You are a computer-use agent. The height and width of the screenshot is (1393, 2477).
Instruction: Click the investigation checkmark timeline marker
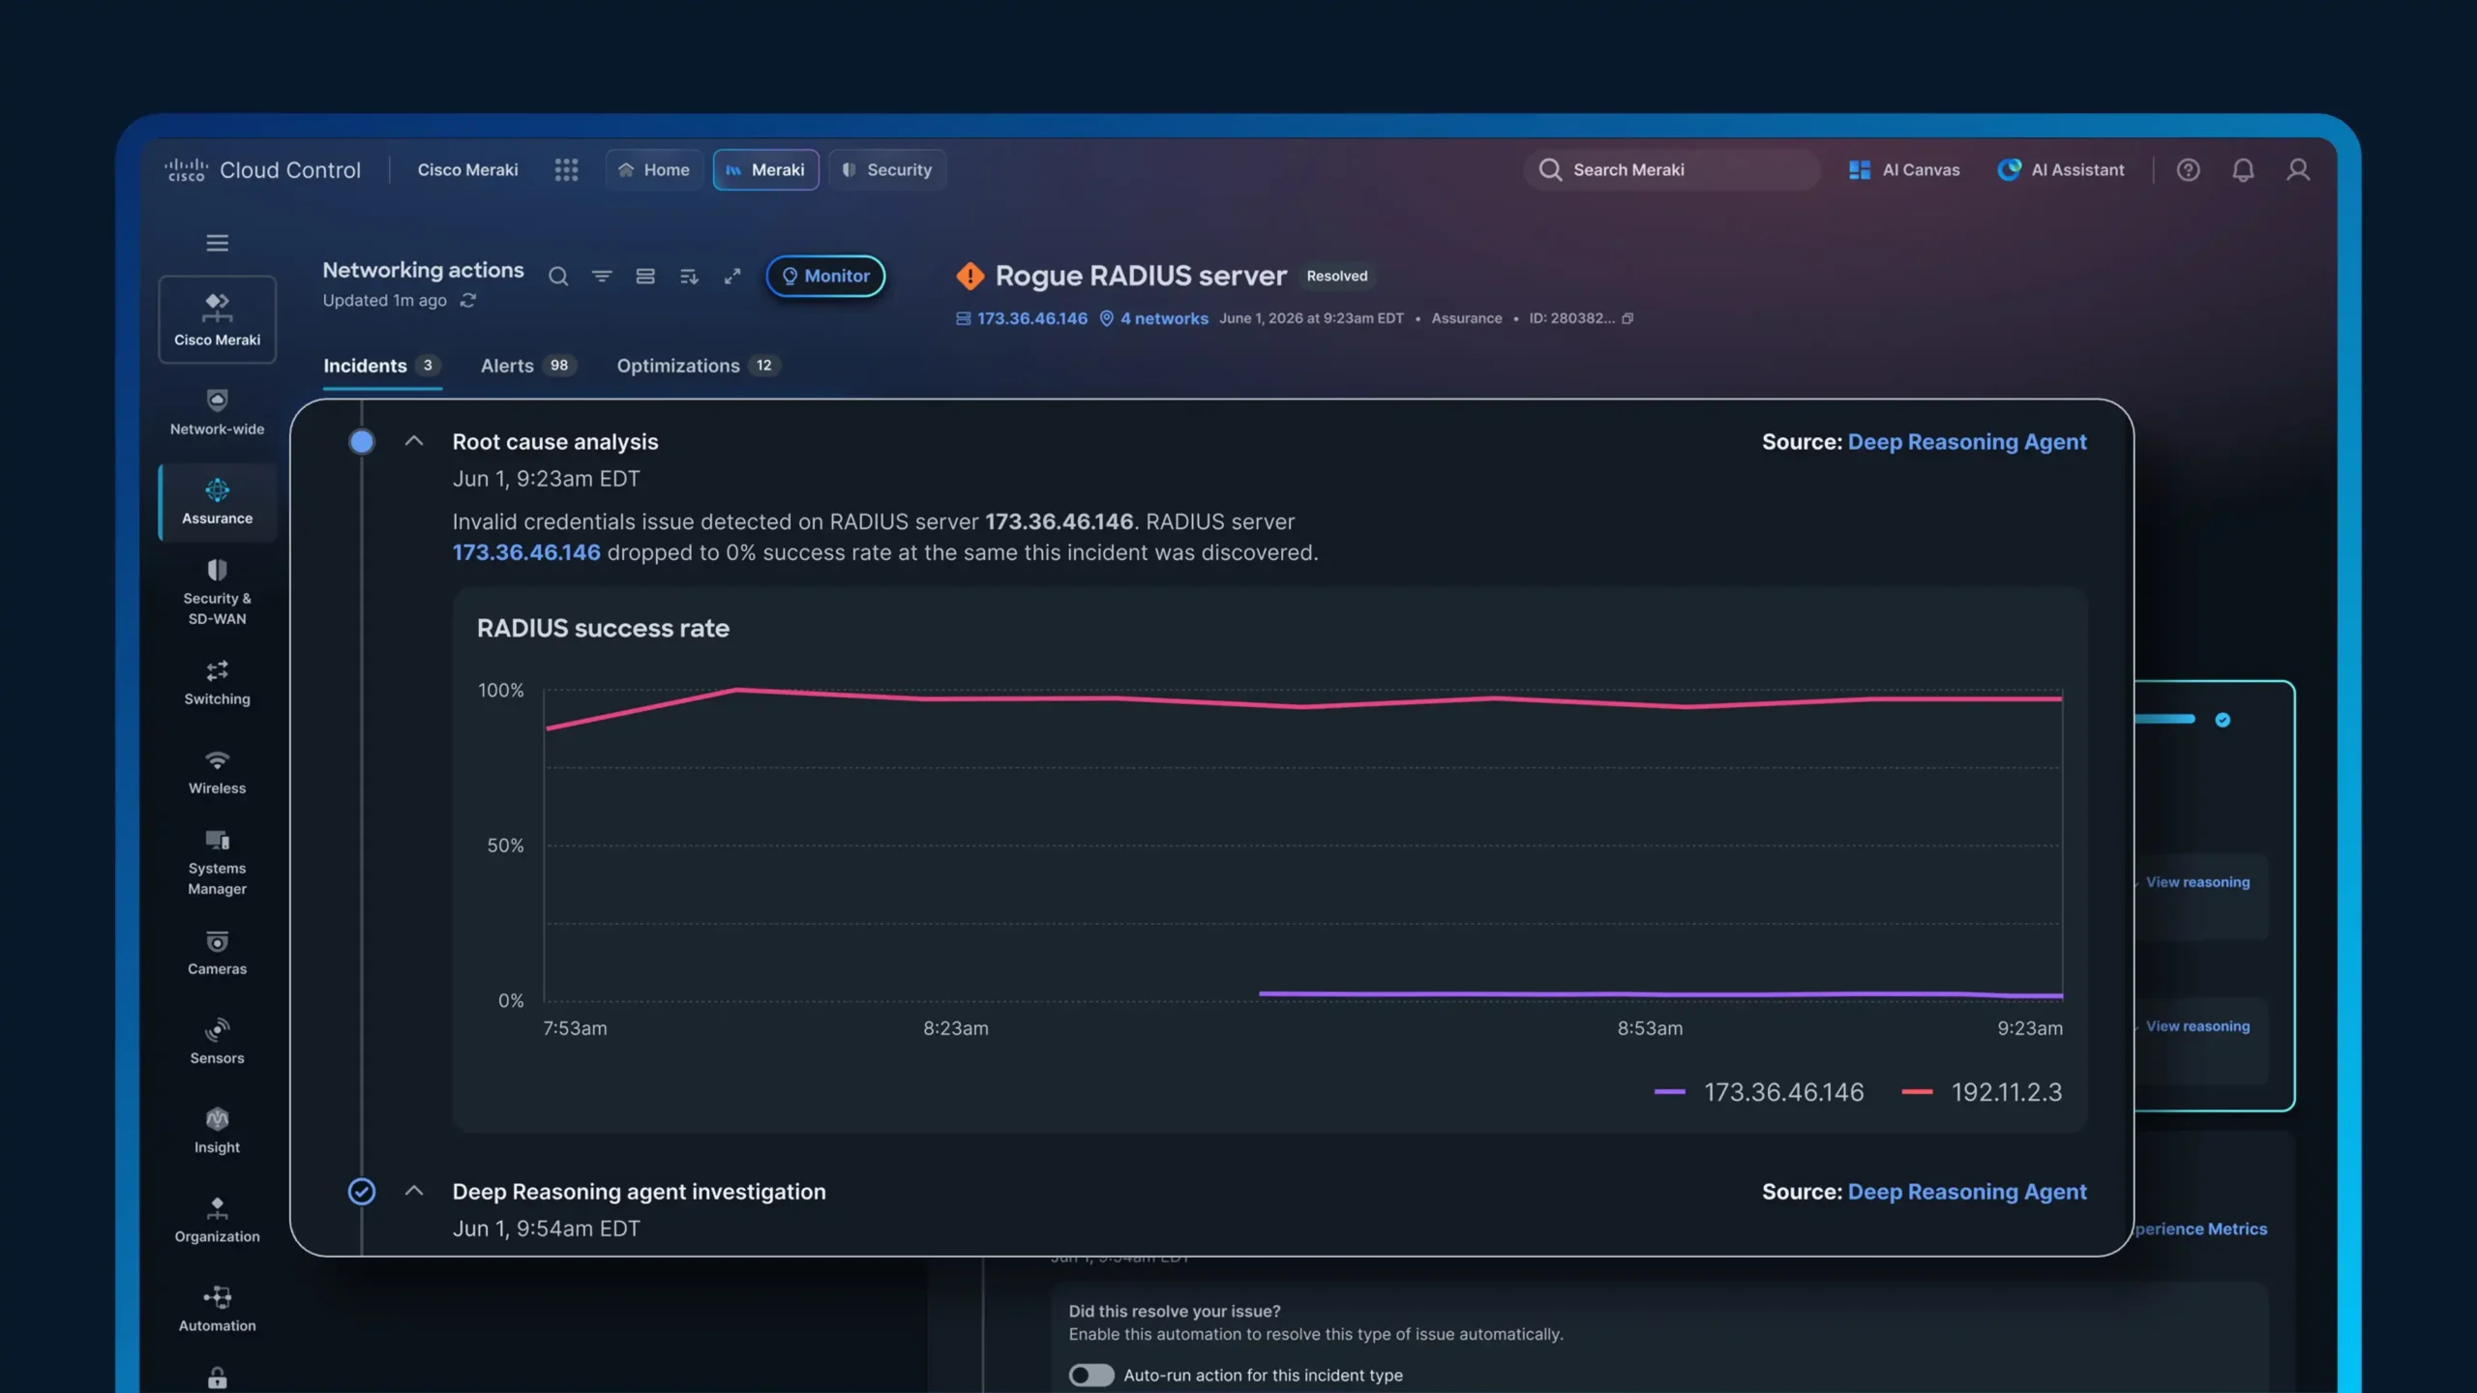[x=362, y=1191]
